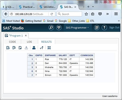Show more toolbar tools chevron
The height and width of the screenshot is (100, 122).
(x=107, y=14)
